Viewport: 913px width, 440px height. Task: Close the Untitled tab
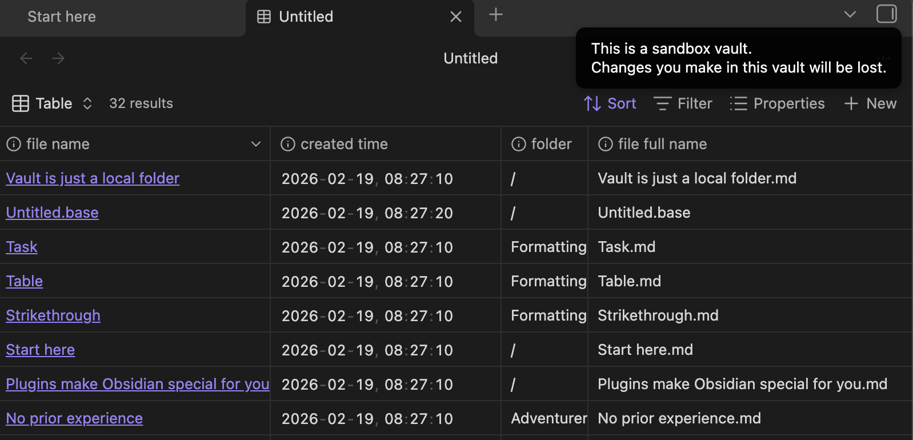pos(455,17)
